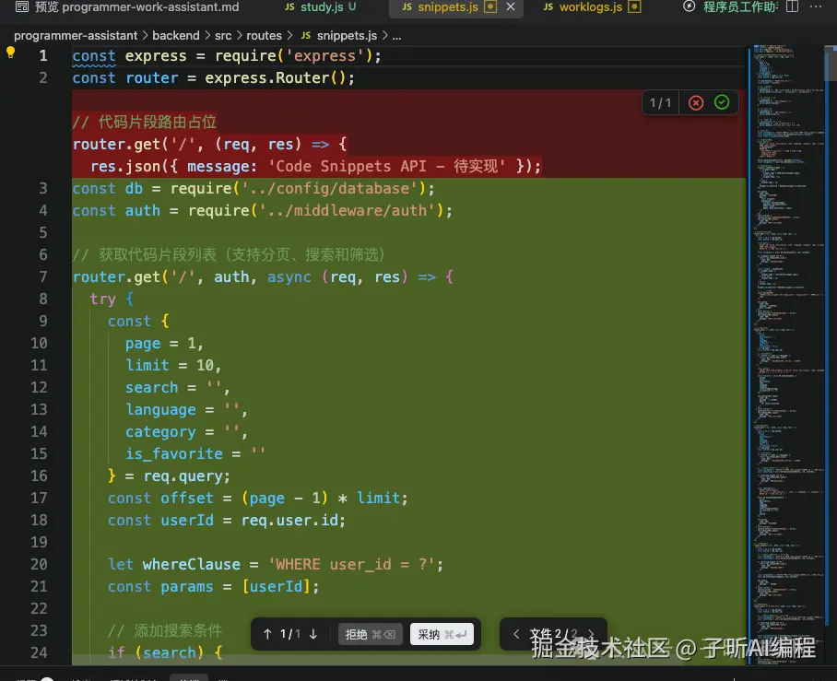The image size is (837, 681).
Task: Click the 'WHERE user_id = ?' string
Action: pyautogui.click(x=352, y=564)
